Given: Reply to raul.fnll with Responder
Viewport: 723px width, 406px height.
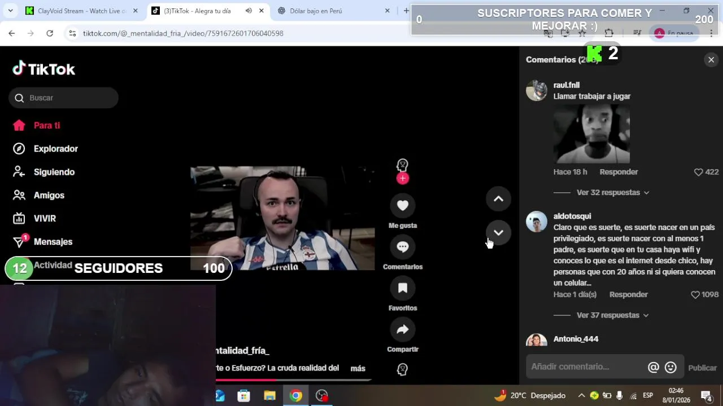Looking at the screenshot, I should 619,172.
